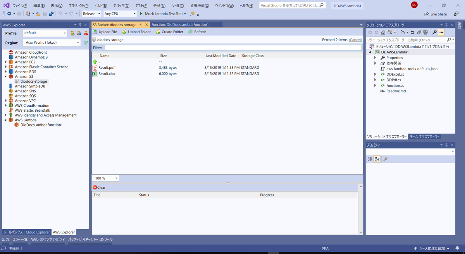Switch to the ツールボックス tab

[x=13, y=232]
